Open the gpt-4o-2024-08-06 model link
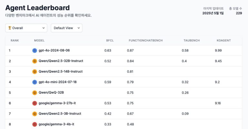 tap(54, 50)
